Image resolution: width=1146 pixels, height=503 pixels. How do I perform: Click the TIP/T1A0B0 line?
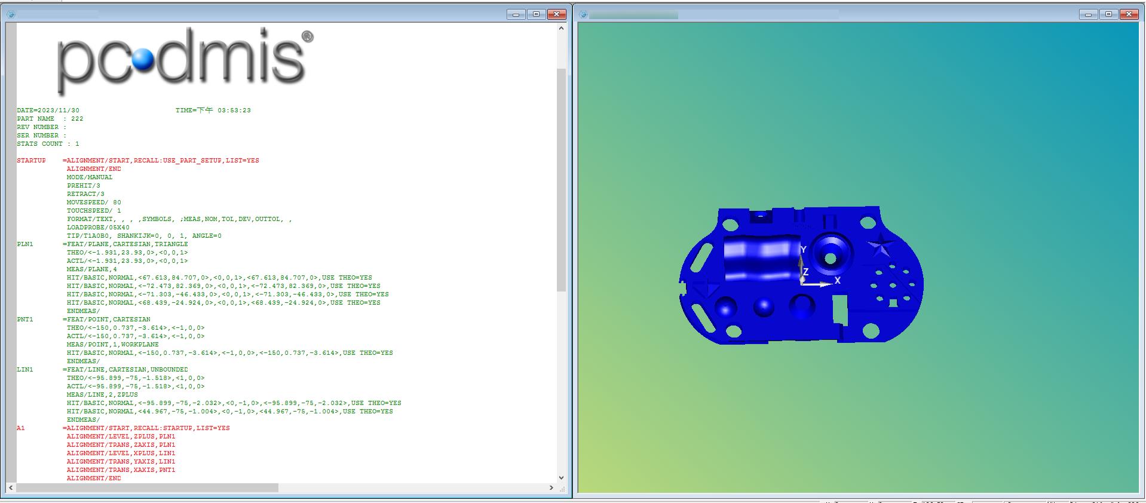144,236
